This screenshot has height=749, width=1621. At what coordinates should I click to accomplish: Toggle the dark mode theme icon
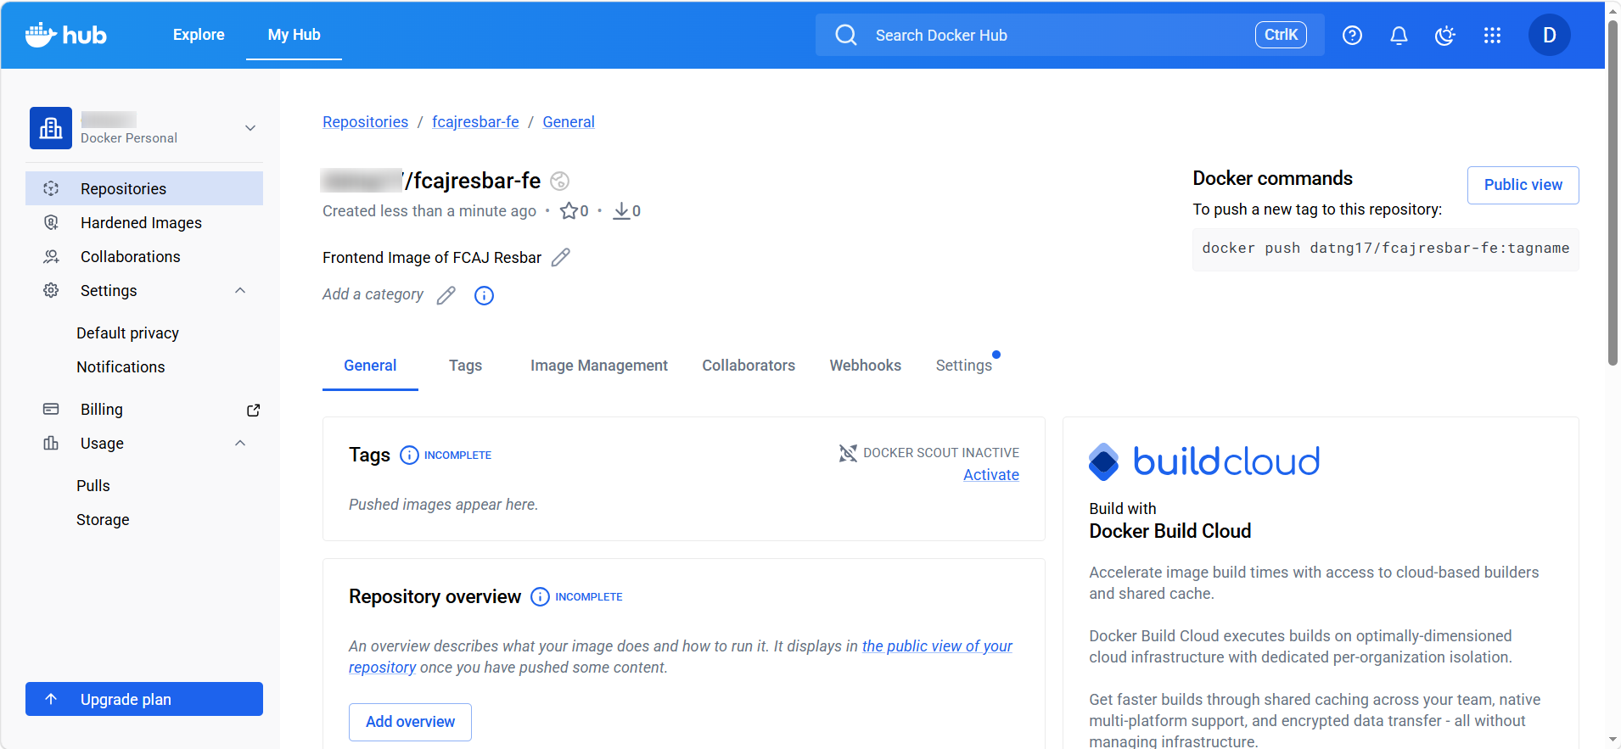tap(1444, 35)
